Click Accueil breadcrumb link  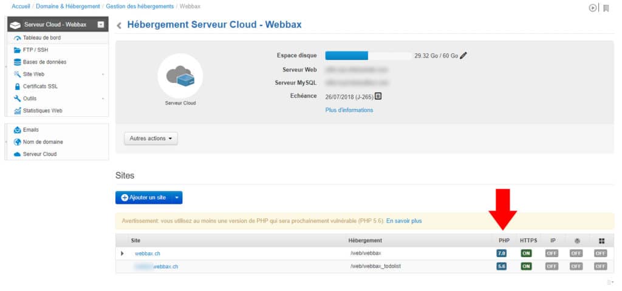click(21, 6)
